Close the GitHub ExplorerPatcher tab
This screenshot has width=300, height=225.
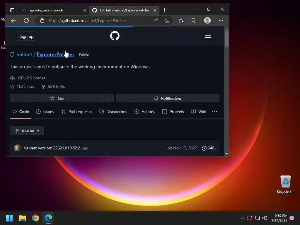155,10
